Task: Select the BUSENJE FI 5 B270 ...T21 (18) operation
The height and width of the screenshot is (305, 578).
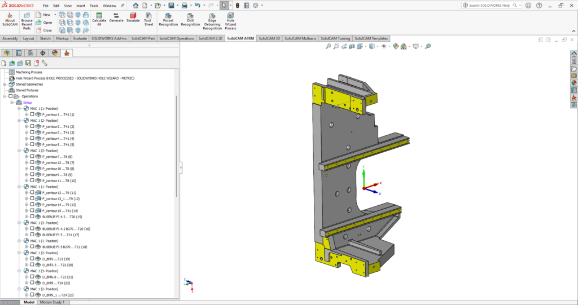Action: click(64, 247)
